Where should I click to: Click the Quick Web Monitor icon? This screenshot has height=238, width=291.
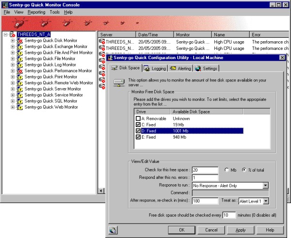[x=19, y=107]
